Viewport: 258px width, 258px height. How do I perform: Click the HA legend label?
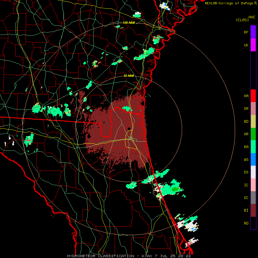[246, 96]
